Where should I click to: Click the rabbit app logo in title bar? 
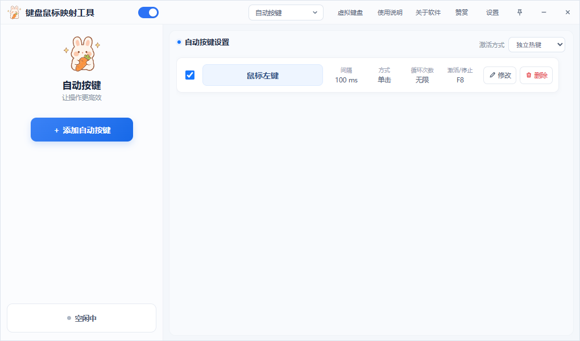tap(14, 13)
